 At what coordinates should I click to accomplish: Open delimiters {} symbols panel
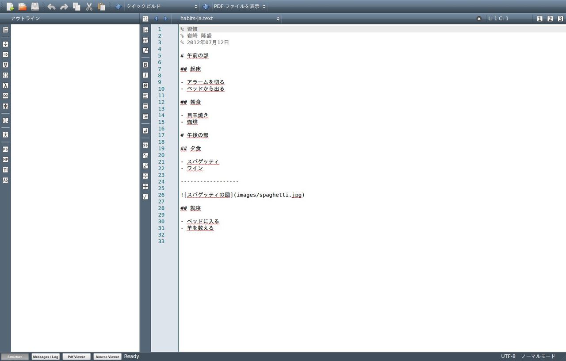pos(5,75)
